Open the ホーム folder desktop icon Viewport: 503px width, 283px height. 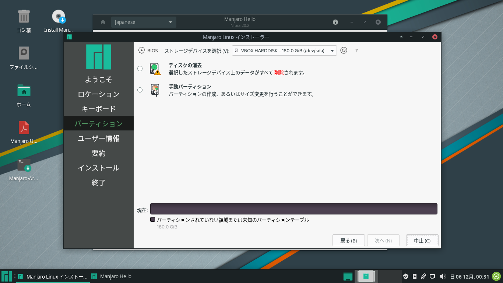[x=24, y=95]
